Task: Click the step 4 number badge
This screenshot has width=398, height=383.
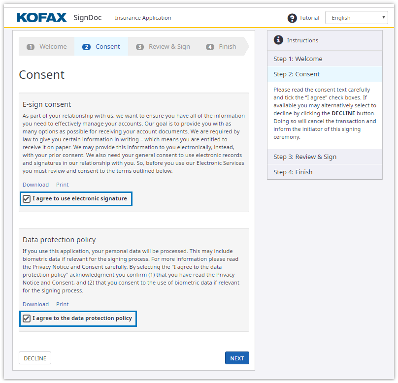Action: coord(210,47)
